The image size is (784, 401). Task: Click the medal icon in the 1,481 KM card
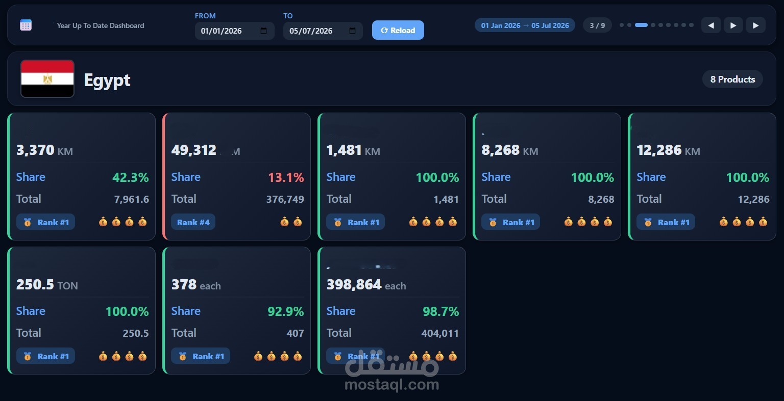point(338,222)
